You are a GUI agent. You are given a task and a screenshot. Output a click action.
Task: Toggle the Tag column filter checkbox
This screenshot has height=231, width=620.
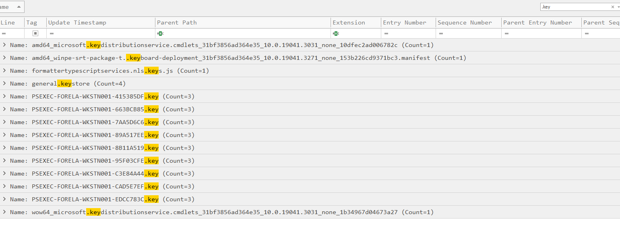pyautogui.click(x=35, y=33)
